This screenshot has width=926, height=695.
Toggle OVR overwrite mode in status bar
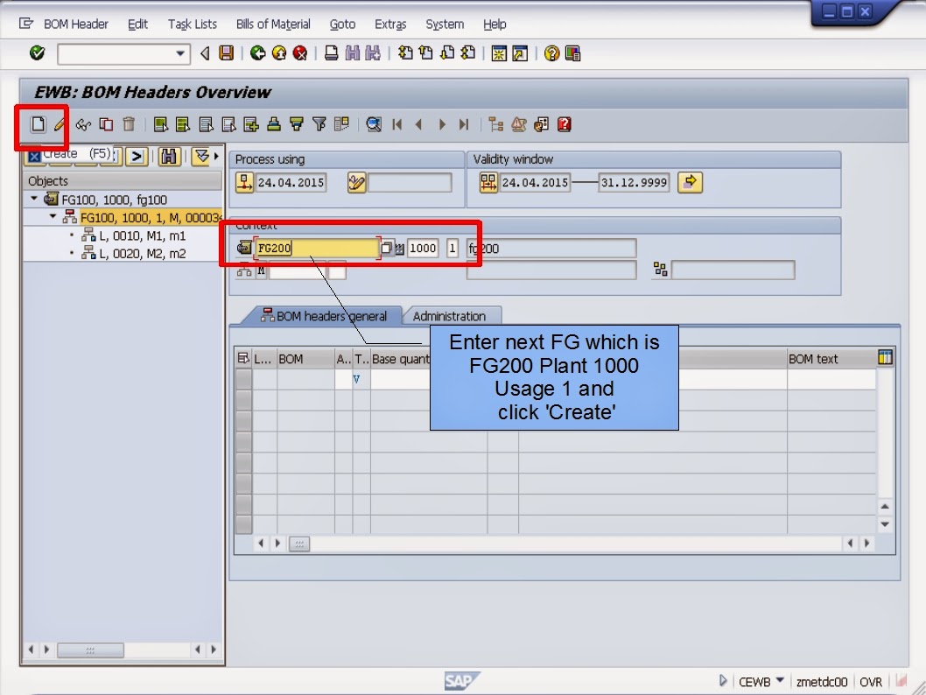[x=871, y=680]
